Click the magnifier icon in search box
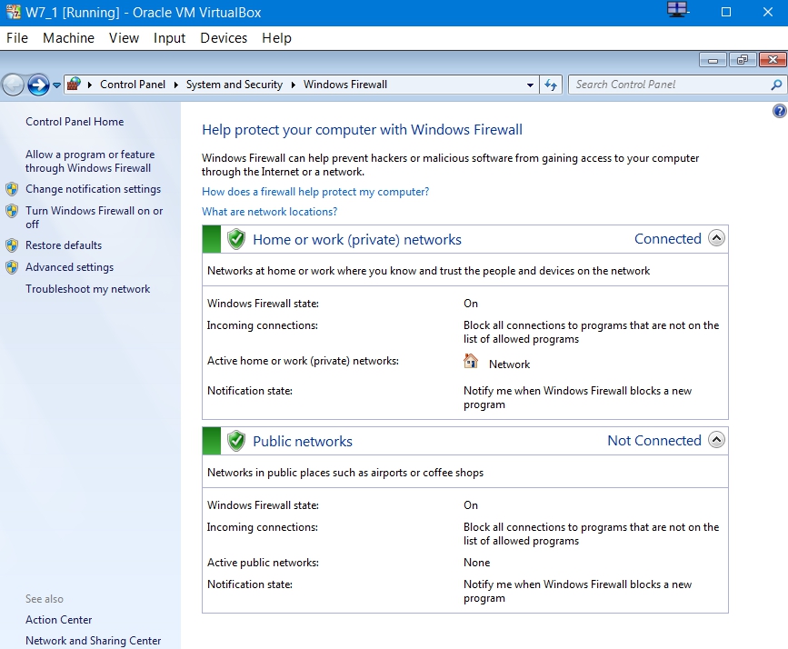This screenshot has height=649, width=788. click(x=776, y=85)
